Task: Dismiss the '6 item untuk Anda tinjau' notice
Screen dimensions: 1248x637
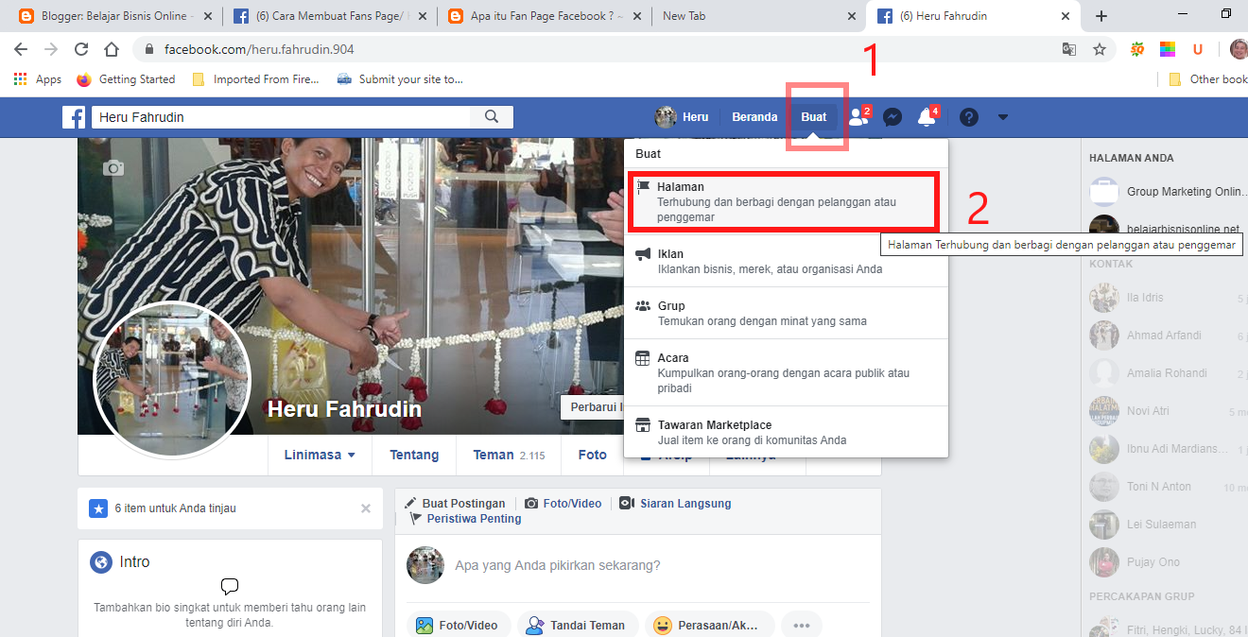Action: tap(365, 508)
